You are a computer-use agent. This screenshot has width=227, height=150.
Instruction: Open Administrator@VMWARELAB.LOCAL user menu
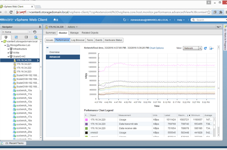pyautogui.click(x=150, y=20)
